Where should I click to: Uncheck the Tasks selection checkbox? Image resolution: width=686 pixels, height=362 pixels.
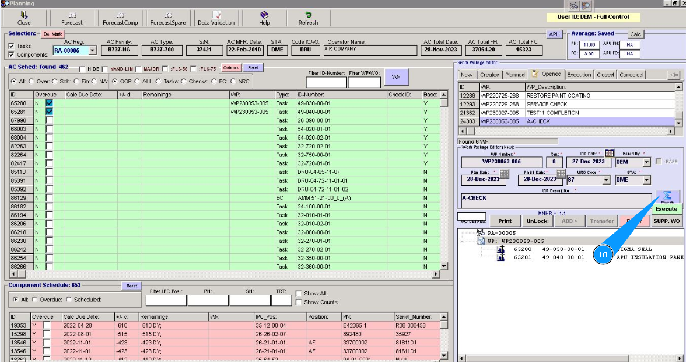coord(12,46)
